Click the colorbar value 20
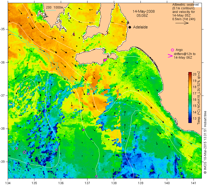Image resolution: width=207 pixels, height=186 pixels. point(195,74)
